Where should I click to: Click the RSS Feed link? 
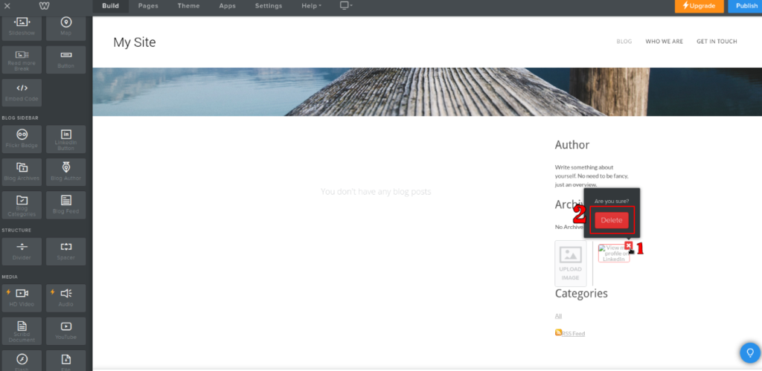pyautogui.click(x=574, y=334)
